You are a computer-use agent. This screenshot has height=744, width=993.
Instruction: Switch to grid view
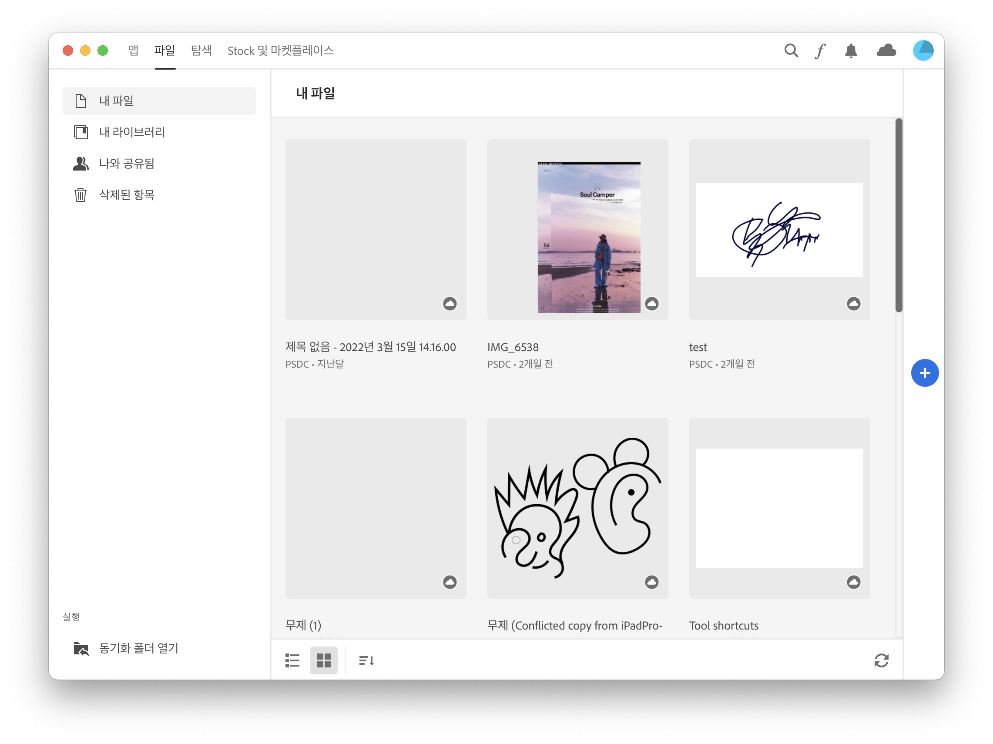click(x=323, y=660)
